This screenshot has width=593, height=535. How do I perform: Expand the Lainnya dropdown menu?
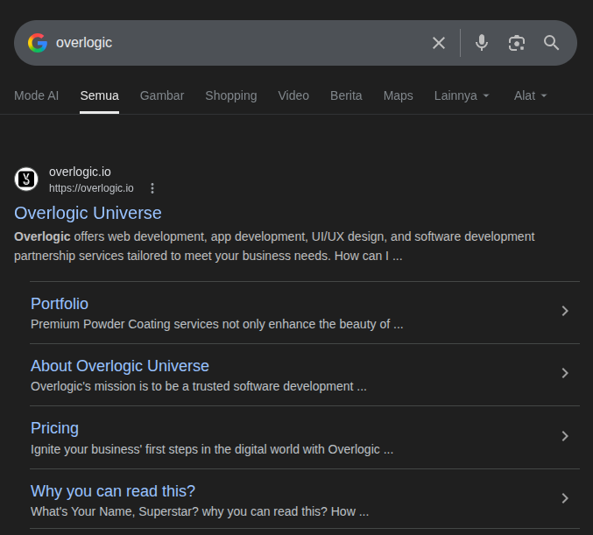pyautogui.click(x=462, y=95)
